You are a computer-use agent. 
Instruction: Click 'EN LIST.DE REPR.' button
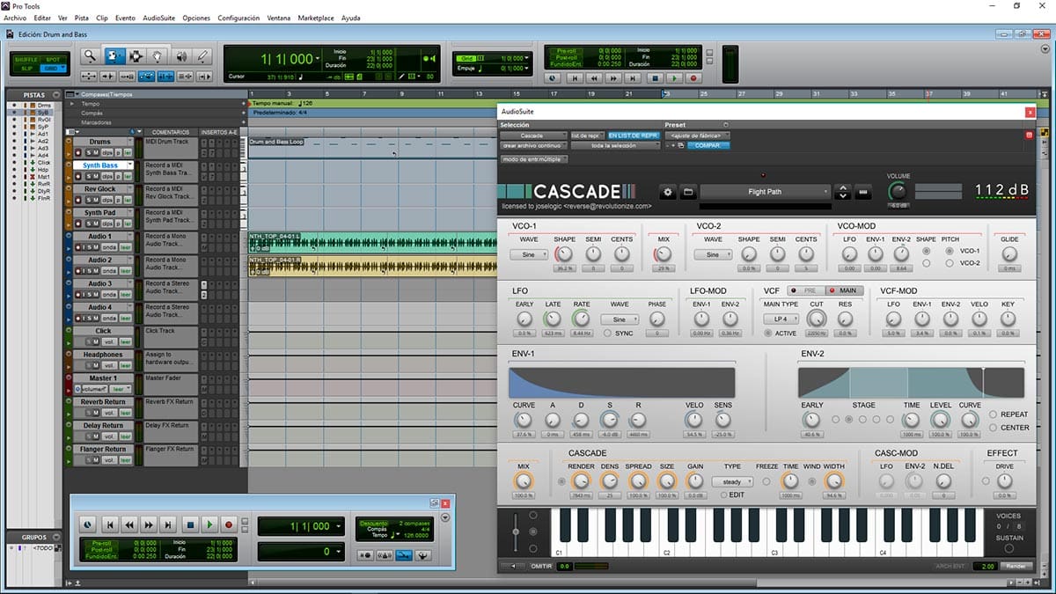pyautogui.click(x=633, y=136)
